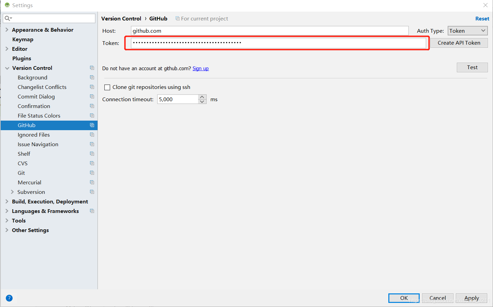493x307 pixels.
Task: Click the project icon next to Confirmation
Action: pyautogui.click(x=92, y=106)
